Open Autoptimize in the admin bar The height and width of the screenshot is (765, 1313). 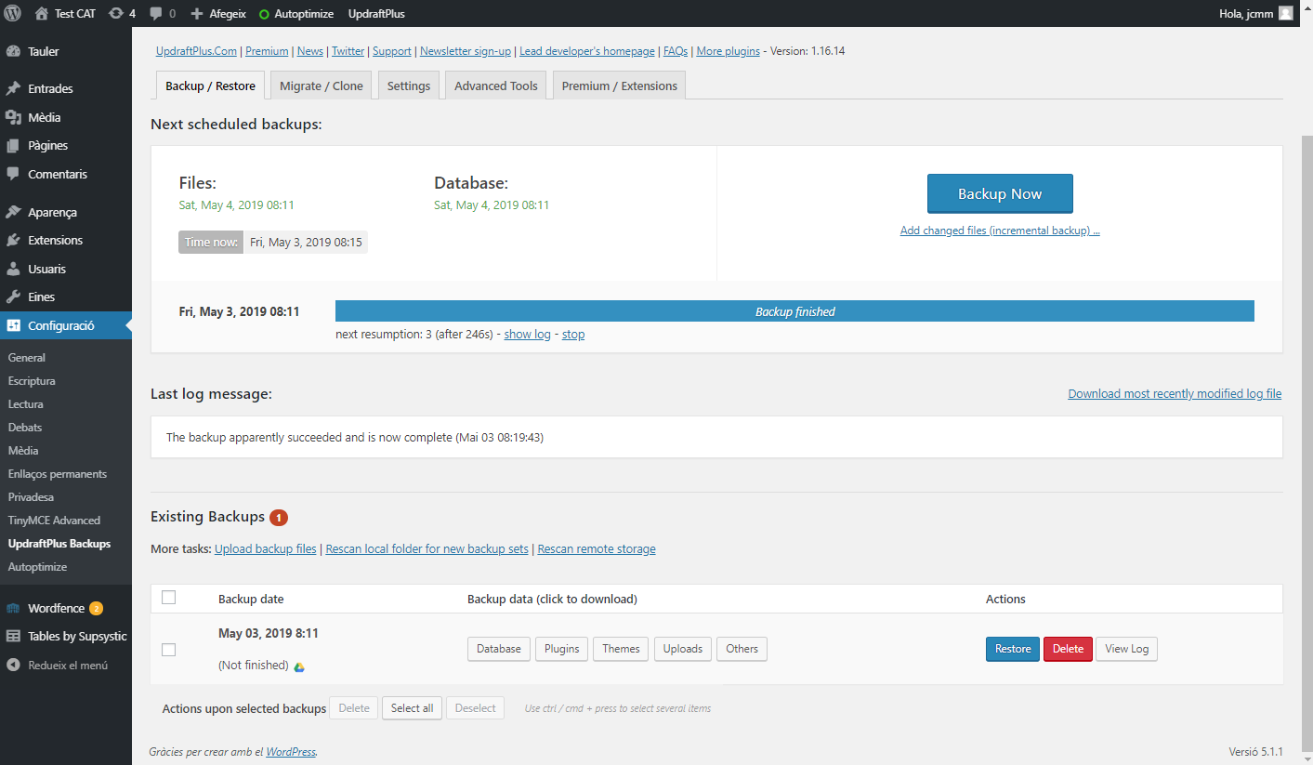coord(297,13)
